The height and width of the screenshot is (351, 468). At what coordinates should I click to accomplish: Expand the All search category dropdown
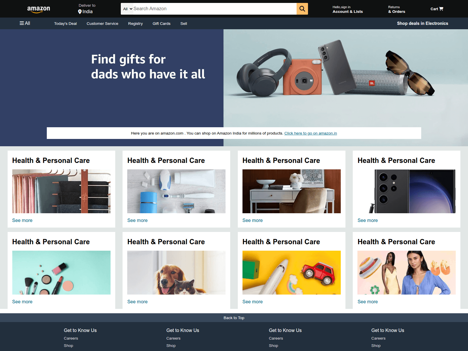128,9
